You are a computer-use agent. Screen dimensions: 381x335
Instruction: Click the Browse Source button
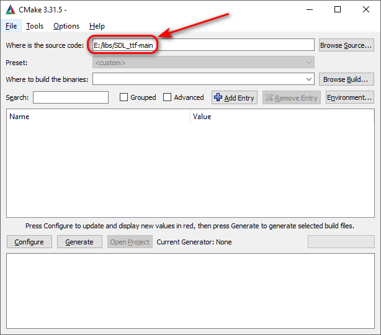point(346,45)
